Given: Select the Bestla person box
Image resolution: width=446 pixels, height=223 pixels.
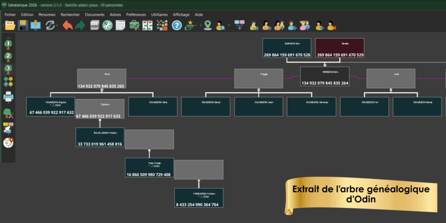Looking at the screenshot, I should [339, 48].
